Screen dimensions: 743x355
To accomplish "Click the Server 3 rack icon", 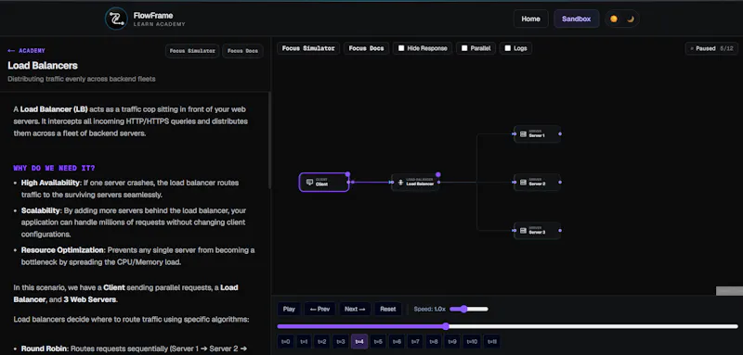I will click(x=523, y=230).
